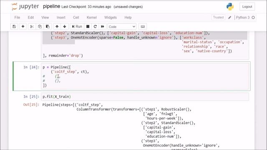
Task: Click the pencil edit mode indicator
Action: click(x=229, y=17)
